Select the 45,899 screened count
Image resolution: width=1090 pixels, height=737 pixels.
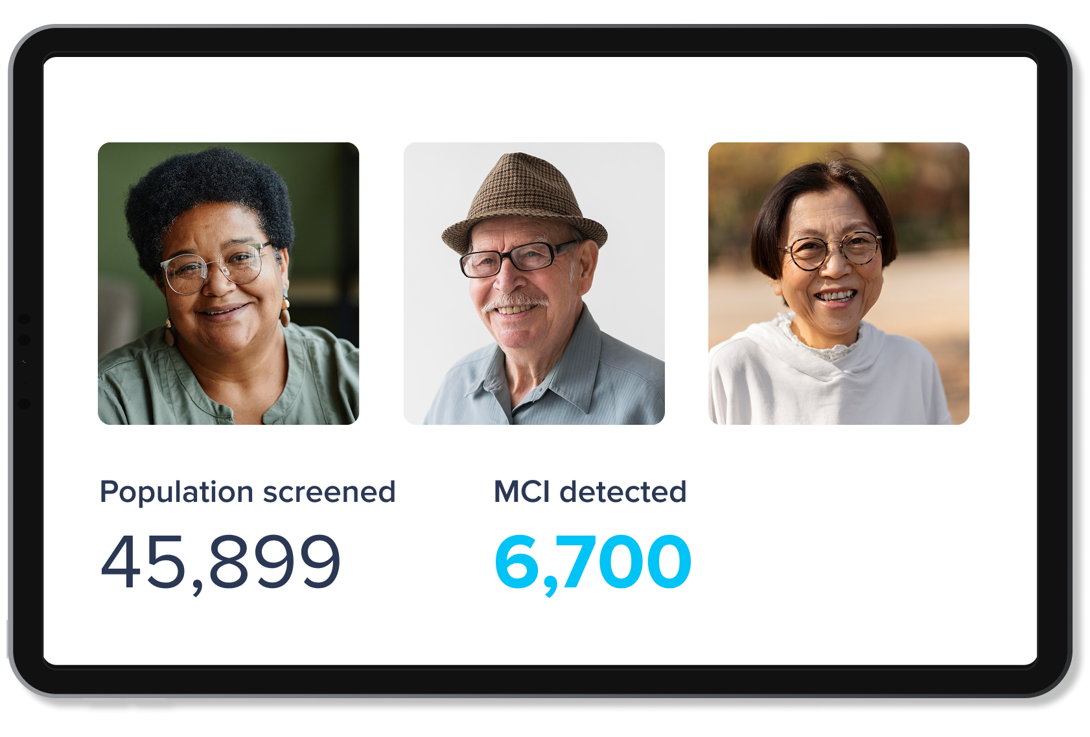tap(220, 561)
